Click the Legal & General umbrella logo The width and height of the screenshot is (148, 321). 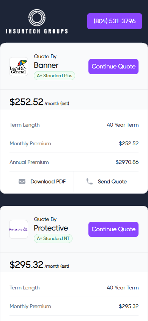(x=19, y=67)
